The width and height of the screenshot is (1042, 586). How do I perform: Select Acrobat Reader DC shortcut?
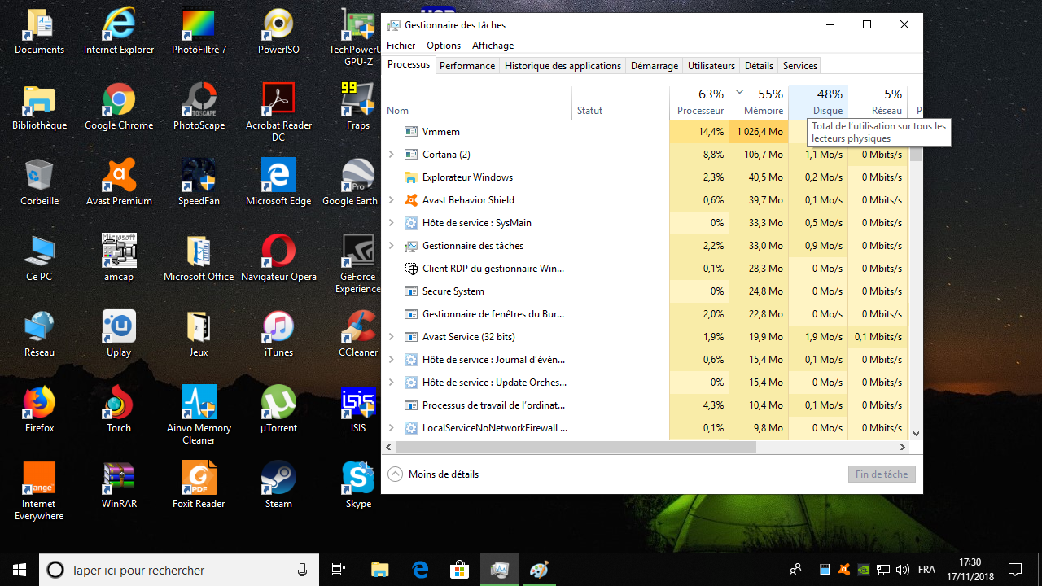278,113
